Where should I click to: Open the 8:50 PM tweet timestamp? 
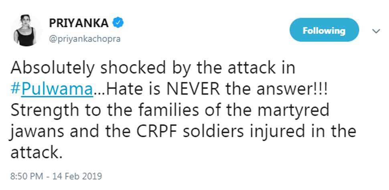coord(26,176)
